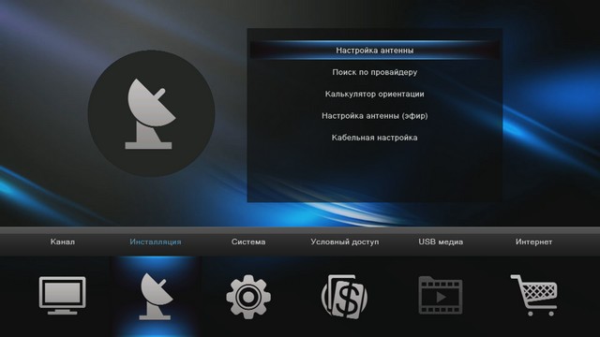
Task: Open the Условный доступ tab label
Action: click(345, 242)
